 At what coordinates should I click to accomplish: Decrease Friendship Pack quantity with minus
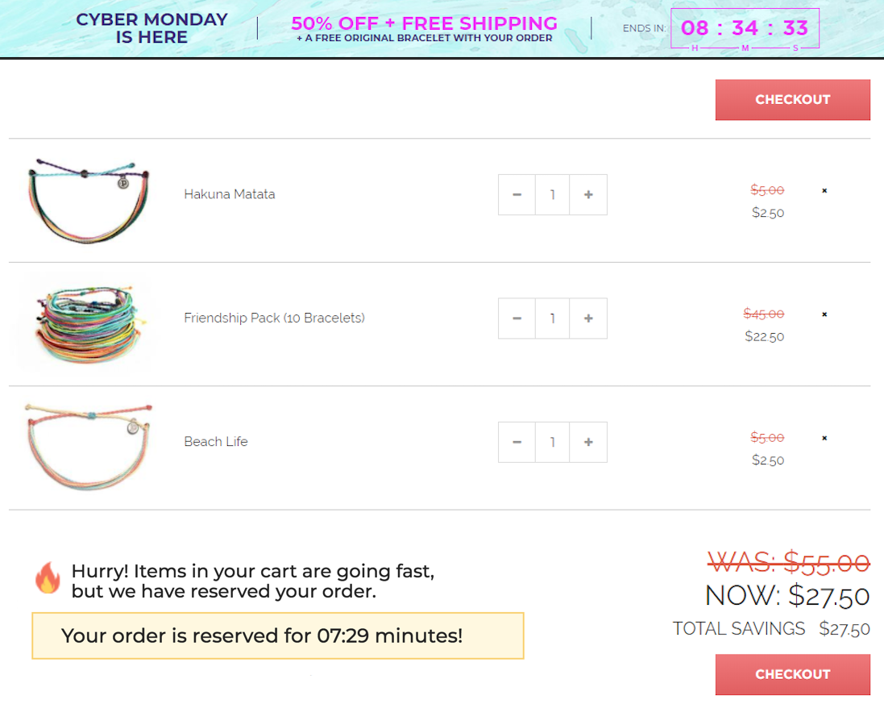click(x=517, y=319)
